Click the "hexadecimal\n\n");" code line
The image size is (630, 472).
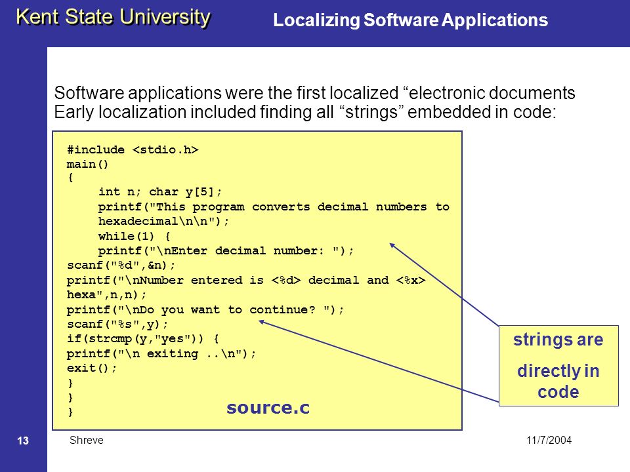[164, 222]
